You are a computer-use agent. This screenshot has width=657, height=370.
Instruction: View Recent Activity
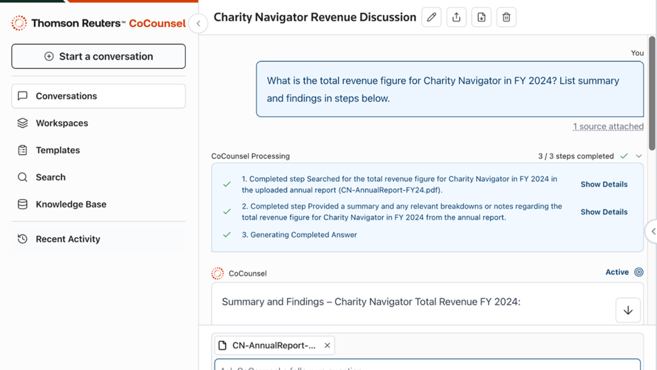(x=68, y=239)
